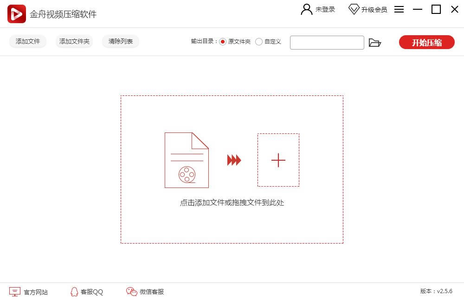
Task: Click the 输出目录 label
Action: (x=204, y=41)
